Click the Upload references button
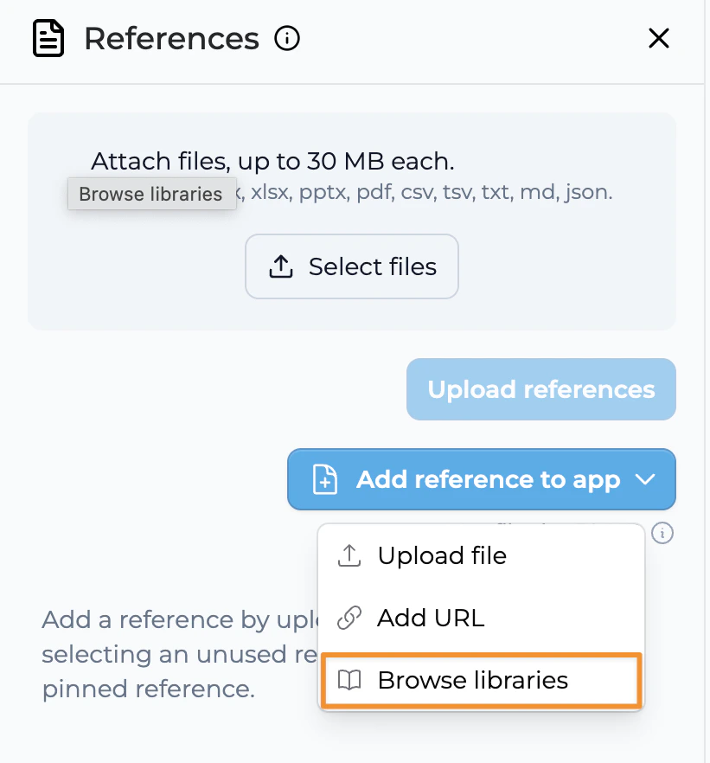 pyautogui.click(x=540, y=389)
